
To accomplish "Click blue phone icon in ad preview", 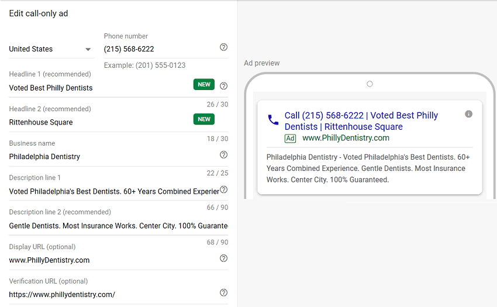I will [x=273, y=120].
